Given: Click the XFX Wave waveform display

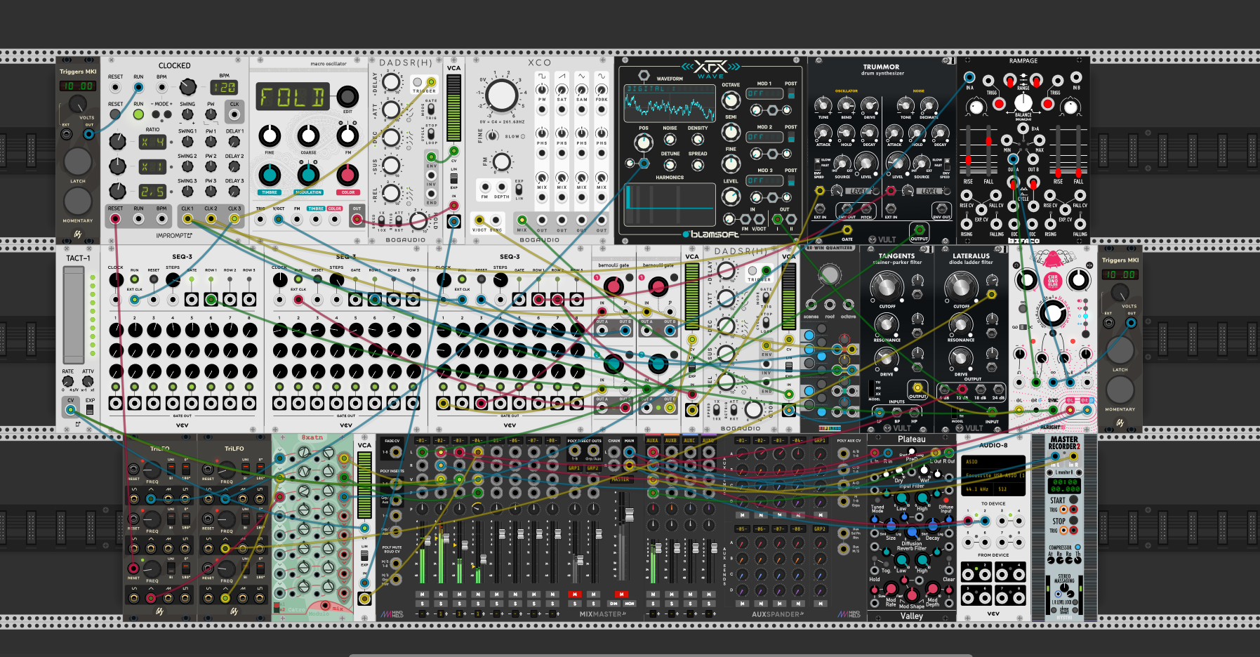Looking at the screenshot, I should click(669, 103).
